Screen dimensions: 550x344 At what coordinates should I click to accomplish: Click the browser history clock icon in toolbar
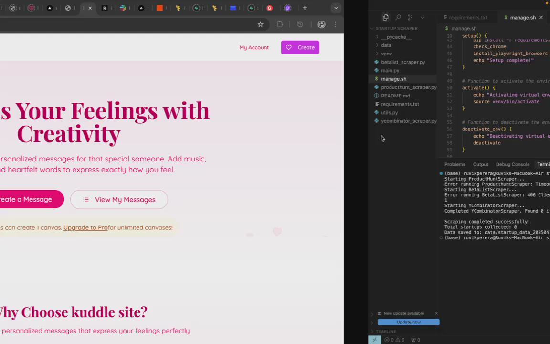pyautogui.click(x=300, y=24)
